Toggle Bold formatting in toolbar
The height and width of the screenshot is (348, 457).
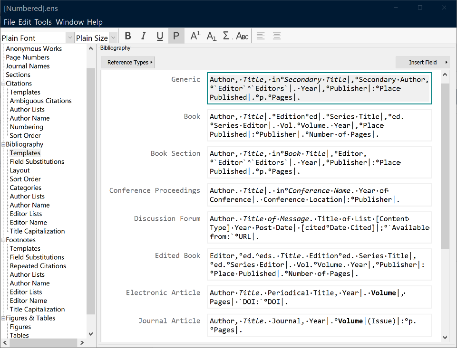point(128,36)
